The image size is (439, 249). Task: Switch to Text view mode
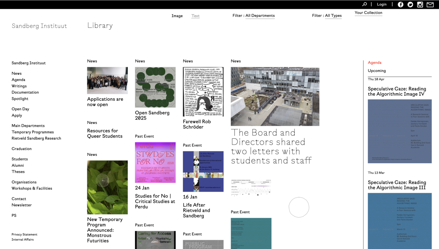tap(195, 16)
